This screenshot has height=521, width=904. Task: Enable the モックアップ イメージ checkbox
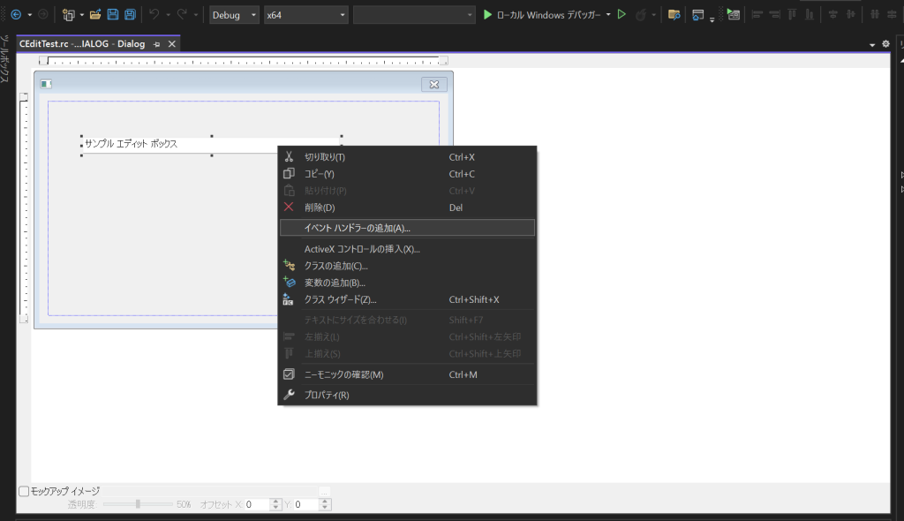coord(24,491)
